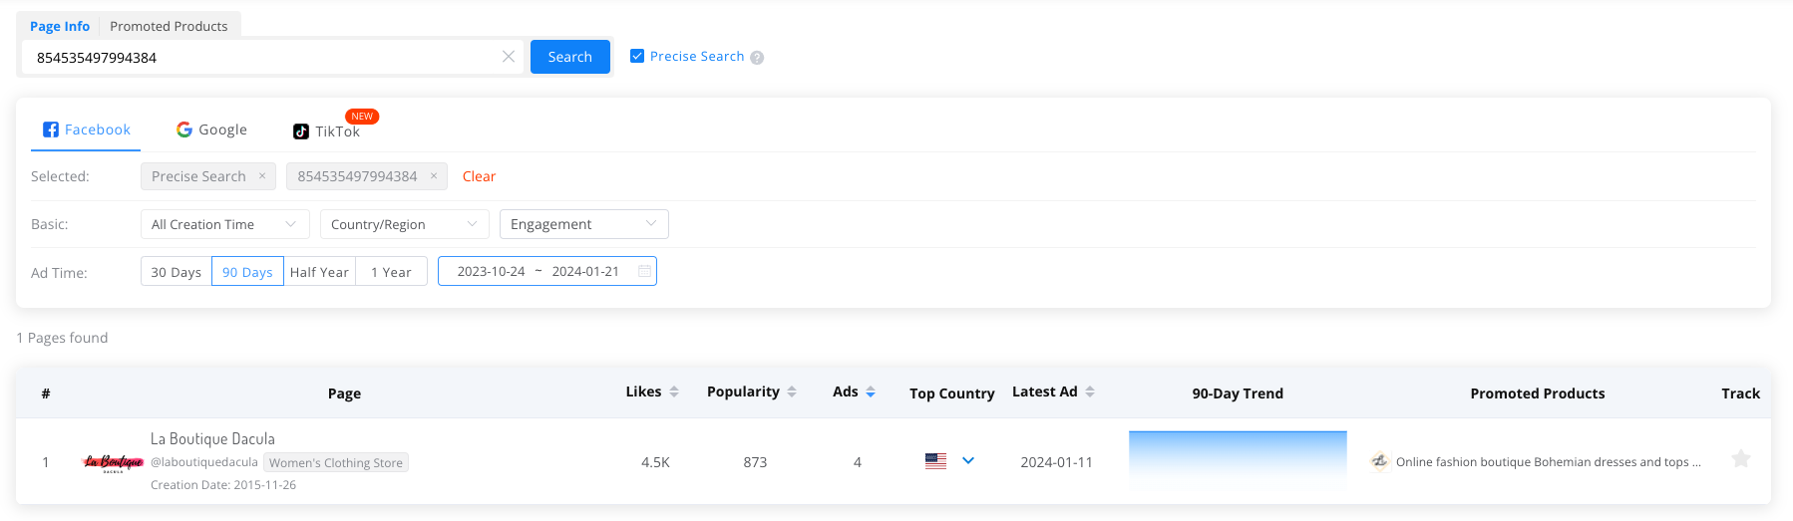Sort the table by Latest Ad
Screen dimensions: 1793x521
[1090, 392]
